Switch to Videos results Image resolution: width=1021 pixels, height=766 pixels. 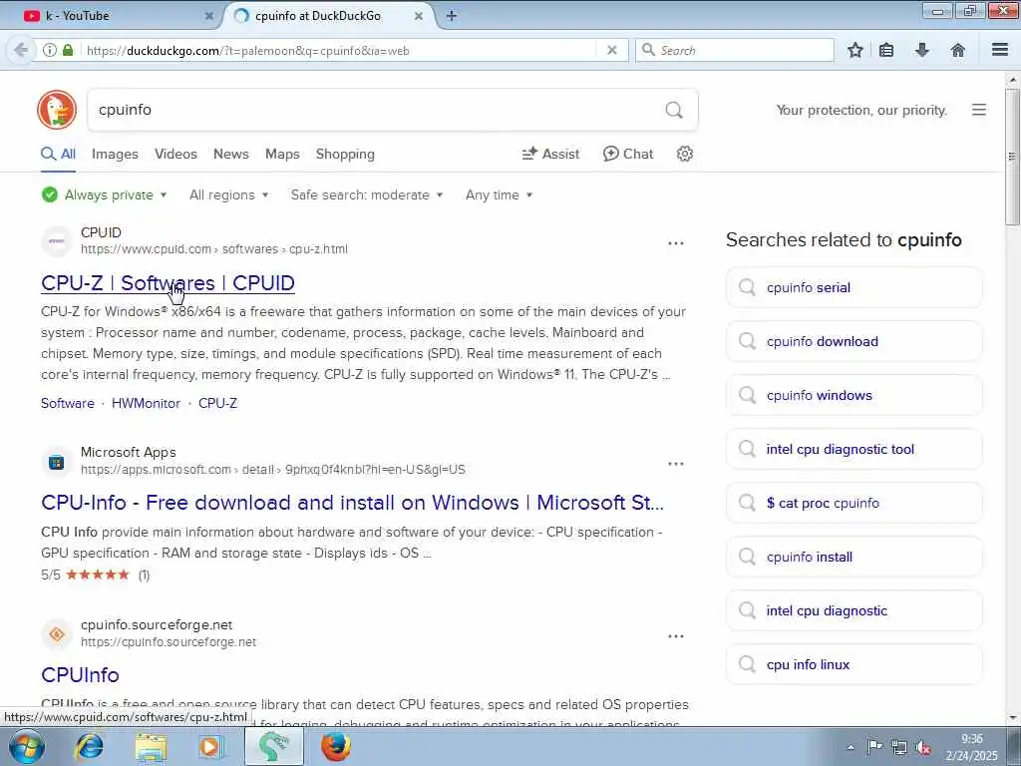pos(175,154)
